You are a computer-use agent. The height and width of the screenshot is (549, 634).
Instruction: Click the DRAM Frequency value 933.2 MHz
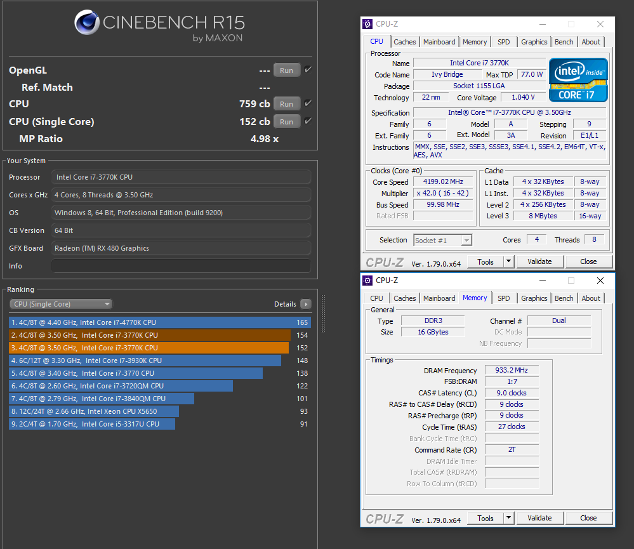pos(512,370)
